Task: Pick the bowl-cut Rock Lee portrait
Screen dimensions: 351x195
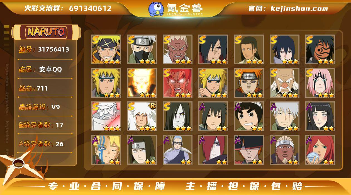Action: pyautogui.click(x=249, y=116)
